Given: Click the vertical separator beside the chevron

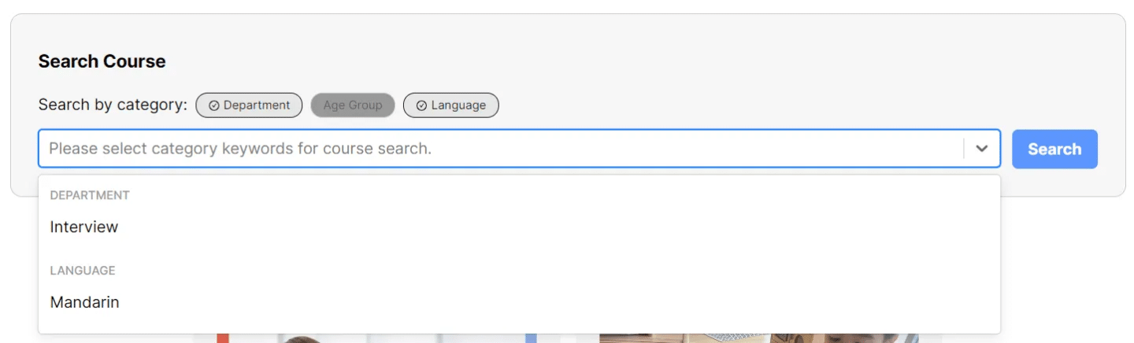Looking at the screenshot, I should pyautogui.click(x=964, y=149).
